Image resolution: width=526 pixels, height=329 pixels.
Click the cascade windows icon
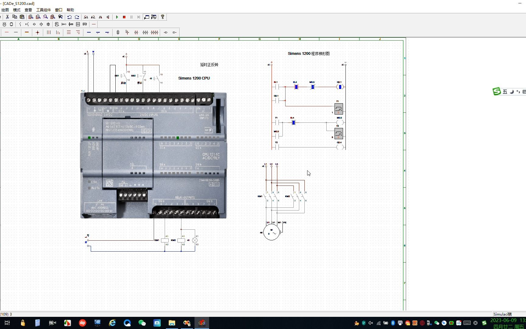(154, 17)
